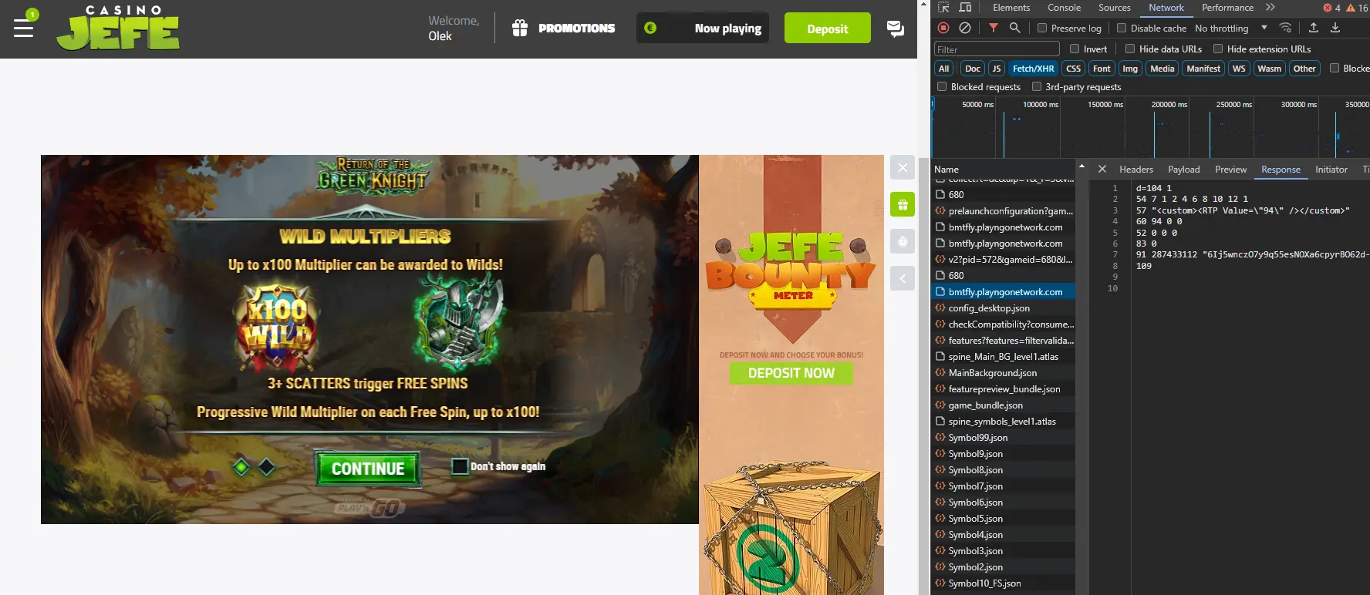The height and width of the screenshot is (595, 1370).
Task: Toggle the network filter funnel icon
Action: point(994,28)
